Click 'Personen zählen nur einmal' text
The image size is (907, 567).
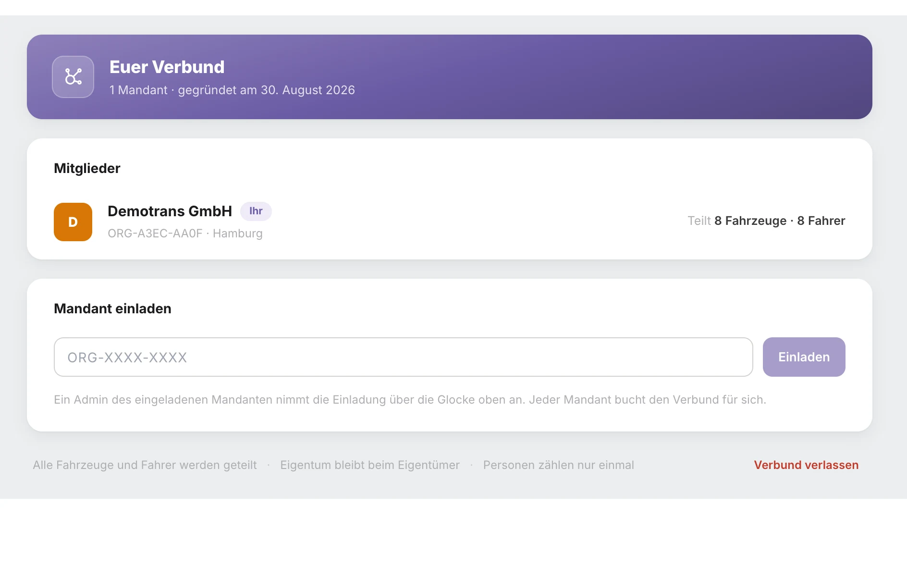pyautogui.click(x=559, y=465)
